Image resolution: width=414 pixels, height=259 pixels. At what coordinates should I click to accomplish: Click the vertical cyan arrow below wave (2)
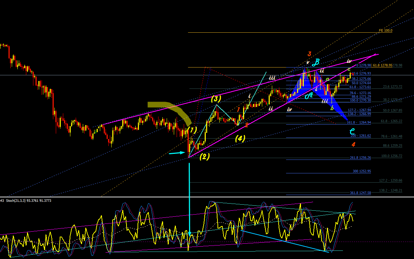click(189, 200)
